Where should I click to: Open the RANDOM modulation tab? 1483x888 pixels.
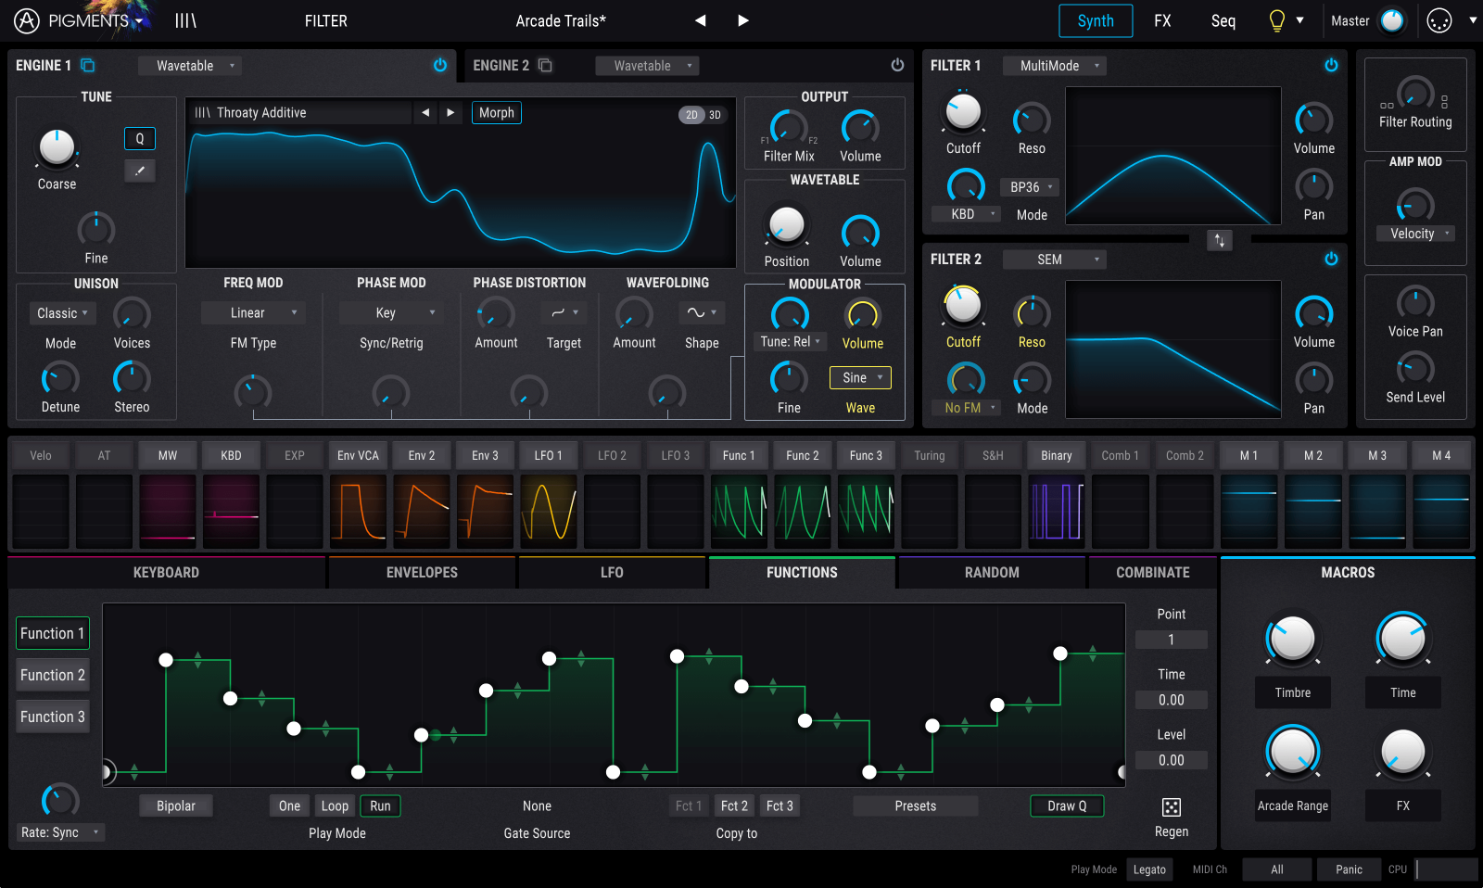click(x=992, y=572)
